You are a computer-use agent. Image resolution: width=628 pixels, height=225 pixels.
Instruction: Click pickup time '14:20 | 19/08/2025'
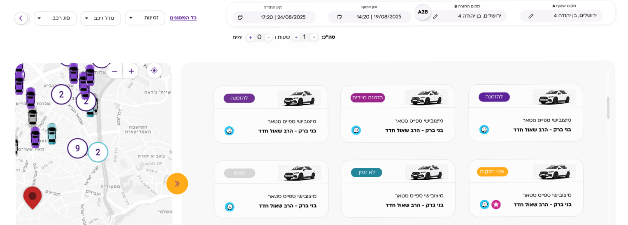coord(379,17)
